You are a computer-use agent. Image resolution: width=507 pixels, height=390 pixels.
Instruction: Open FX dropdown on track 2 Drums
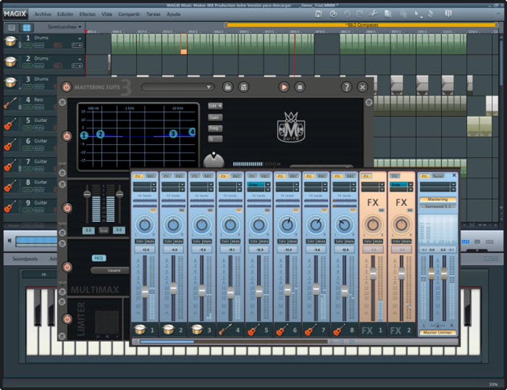tap(77, 66)
